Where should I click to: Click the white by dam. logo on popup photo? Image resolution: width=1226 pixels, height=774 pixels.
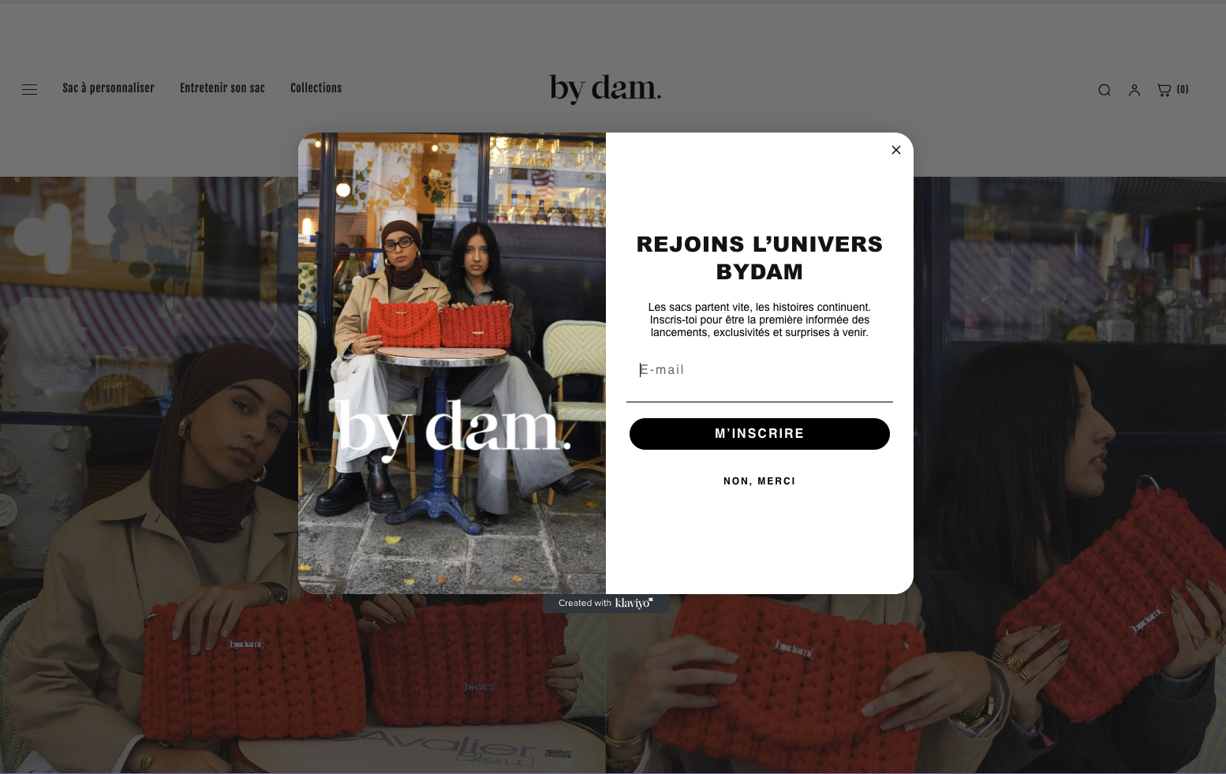click(453, 430)
